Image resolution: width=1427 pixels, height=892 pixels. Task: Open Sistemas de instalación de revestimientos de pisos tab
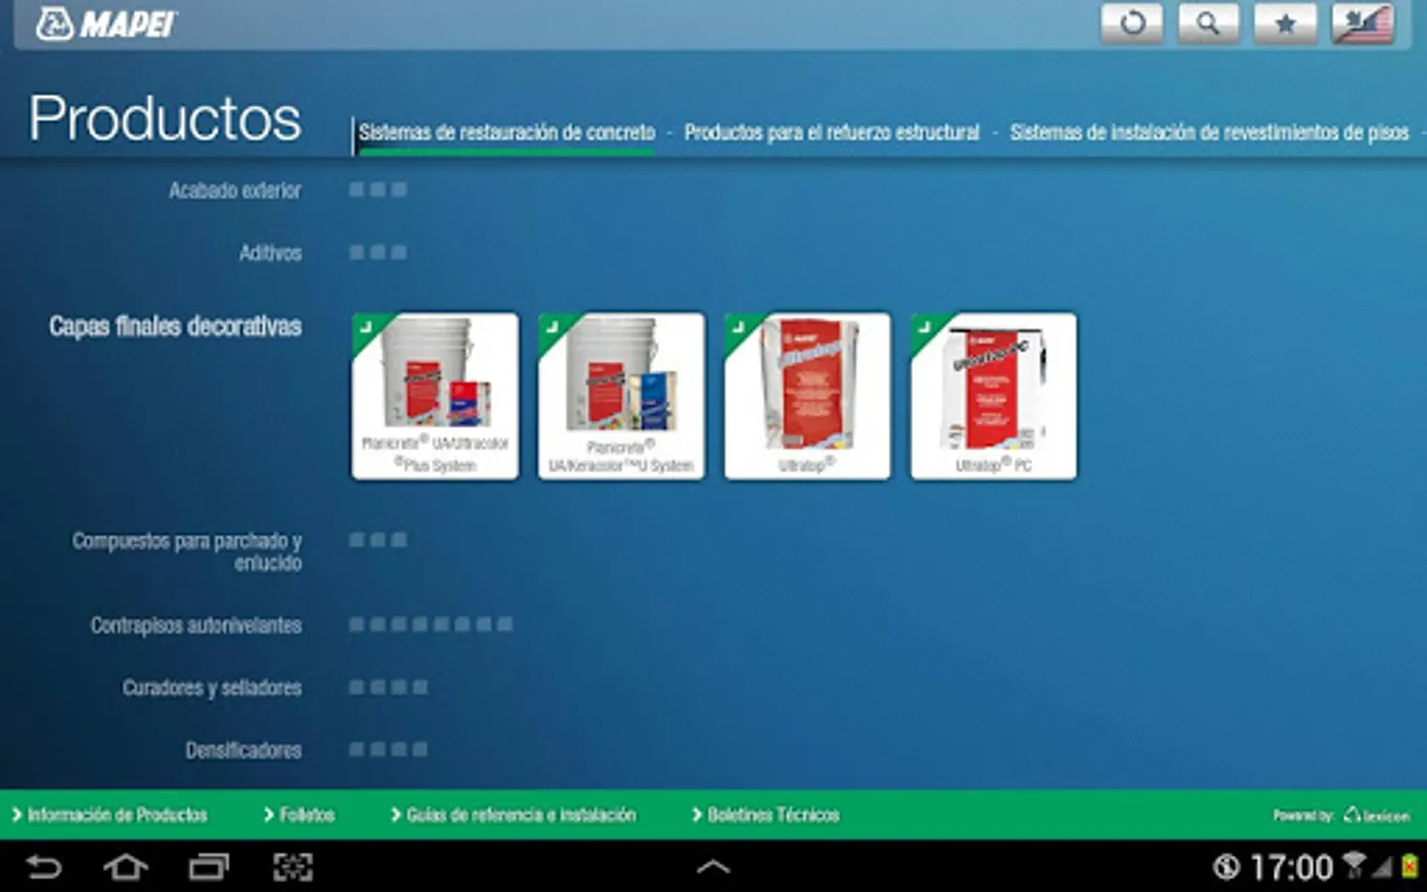click(1209, 133)
